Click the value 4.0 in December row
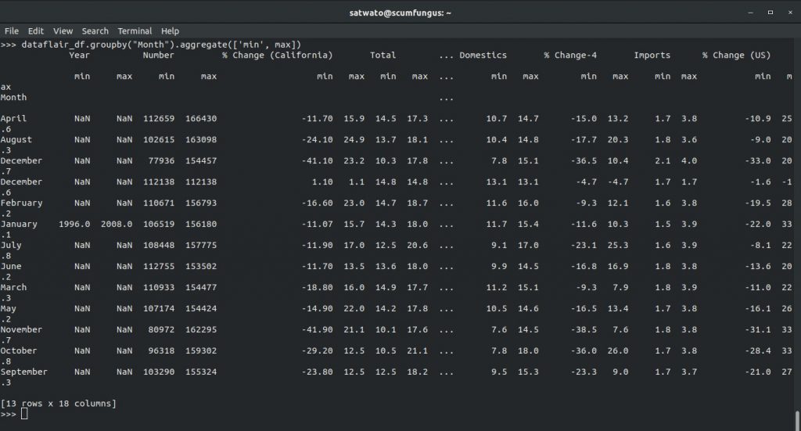This screenshot has height=431, width=801. (688, 160)
